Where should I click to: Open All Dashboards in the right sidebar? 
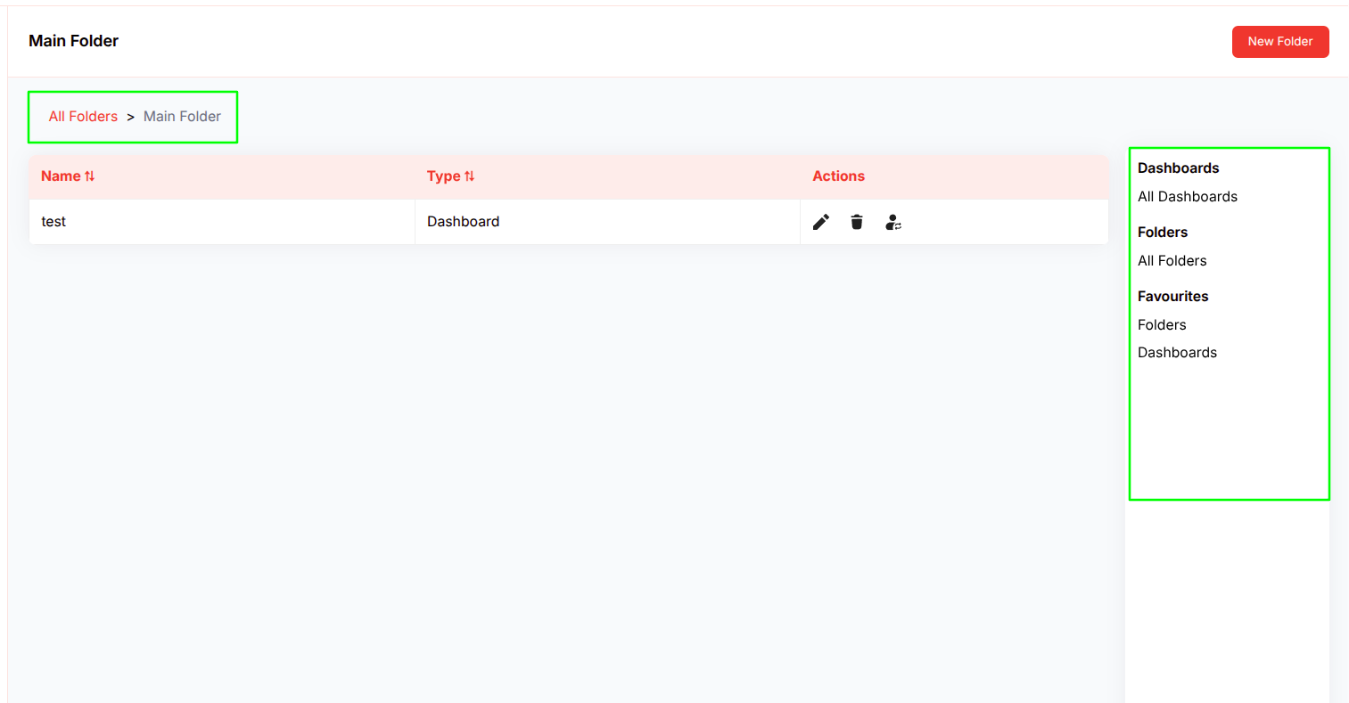(x=1188, y=197)
